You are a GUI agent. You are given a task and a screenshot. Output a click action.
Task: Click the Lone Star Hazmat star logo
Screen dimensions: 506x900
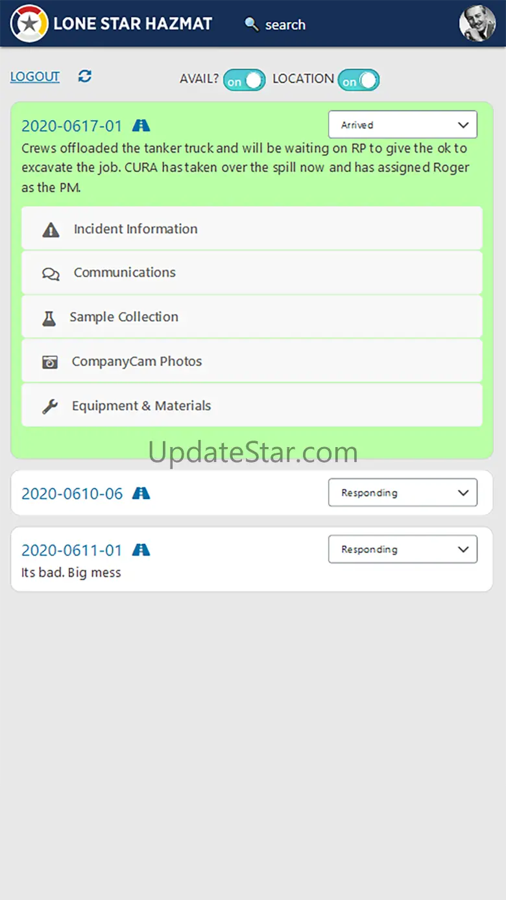coord(29,23)
